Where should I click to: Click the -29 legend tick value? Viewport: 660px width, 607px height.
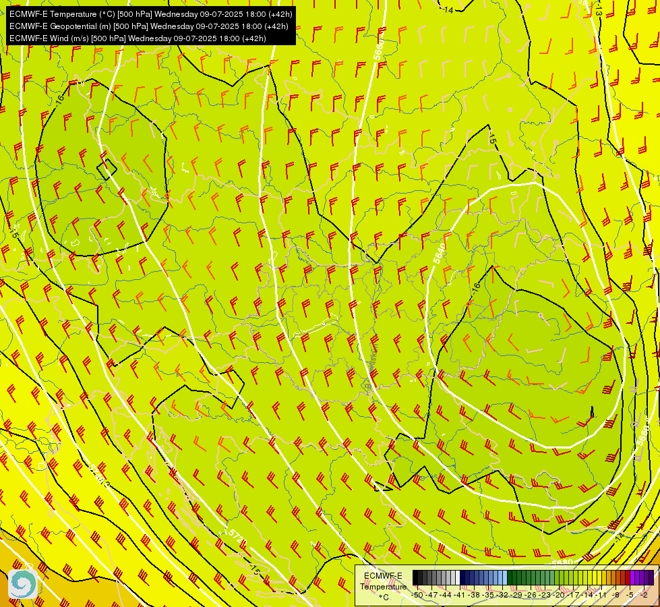(517, 595)
